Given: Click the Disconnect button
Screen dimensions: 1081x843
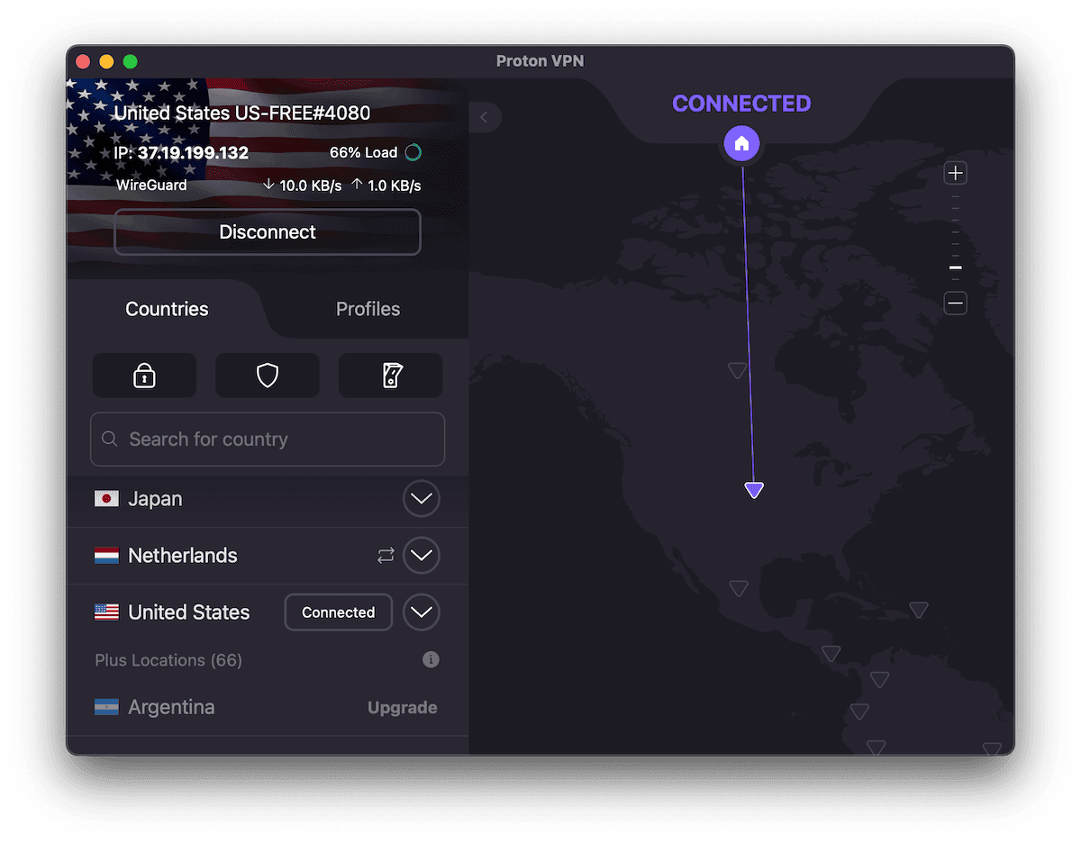Looking at the screenshot, I should click(x=268, y=232).
